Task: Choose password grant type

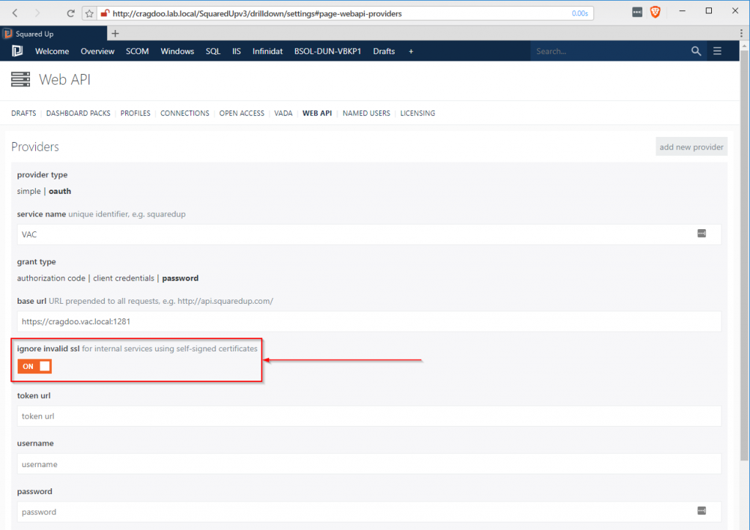Action: 180,278
